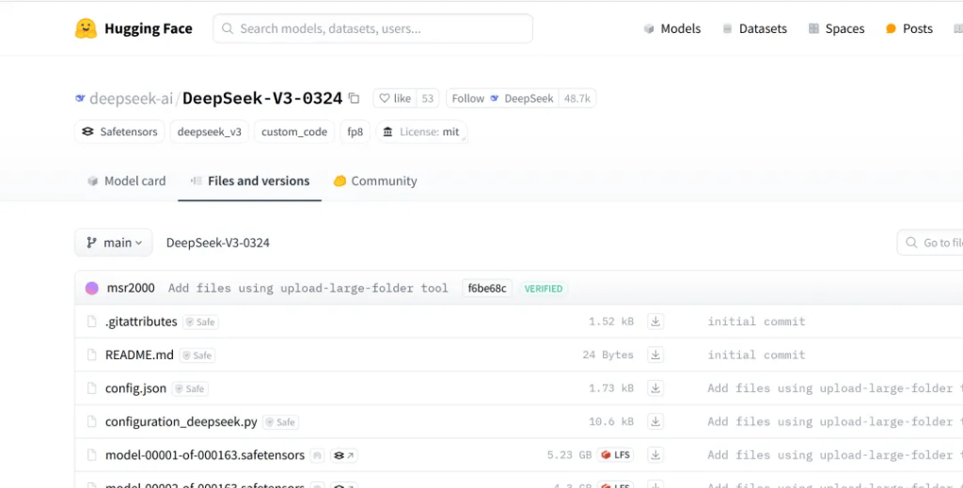Viewport: 963px width, 488px height.
Task: Expand the main branch dropdown
Action: pyautogui.click(x=113, y=243)
